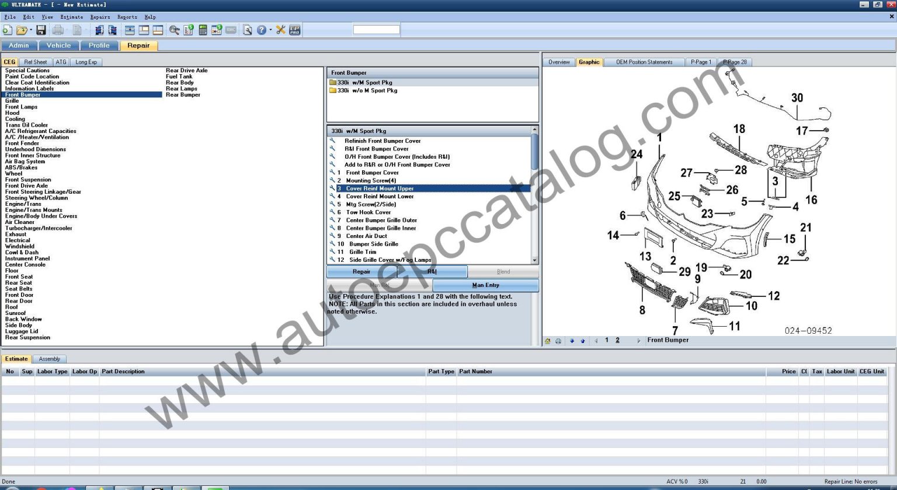Open the File menu
This screenshot has height=490, width=897.
click(10, 17)
